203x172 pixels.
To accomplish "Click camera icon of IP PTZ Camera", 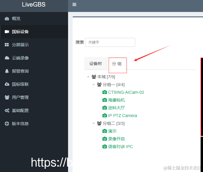I will tap(104, 116).
